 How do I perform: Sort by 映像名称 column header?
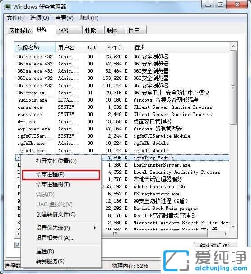coord(35,47)
